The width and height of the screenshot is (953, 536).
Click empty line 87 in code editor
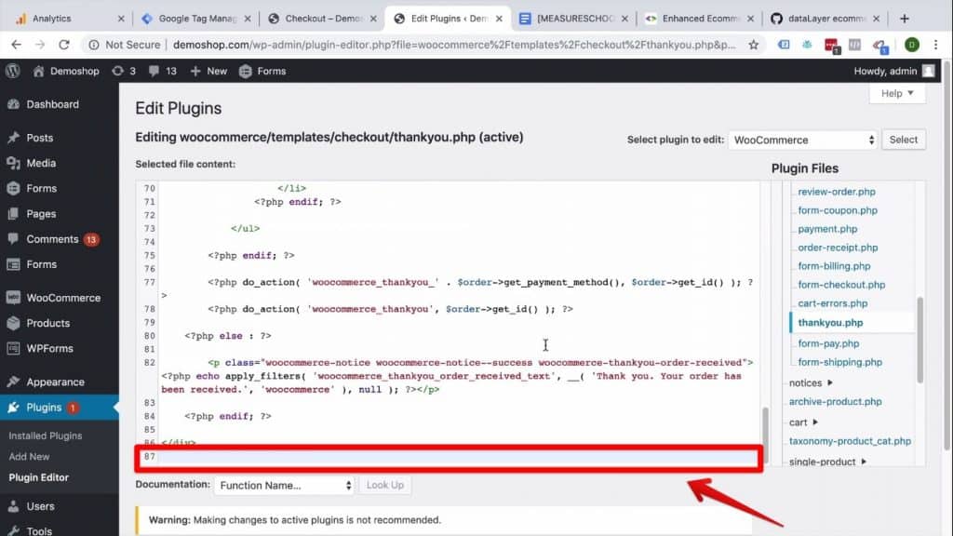[458, 457]
